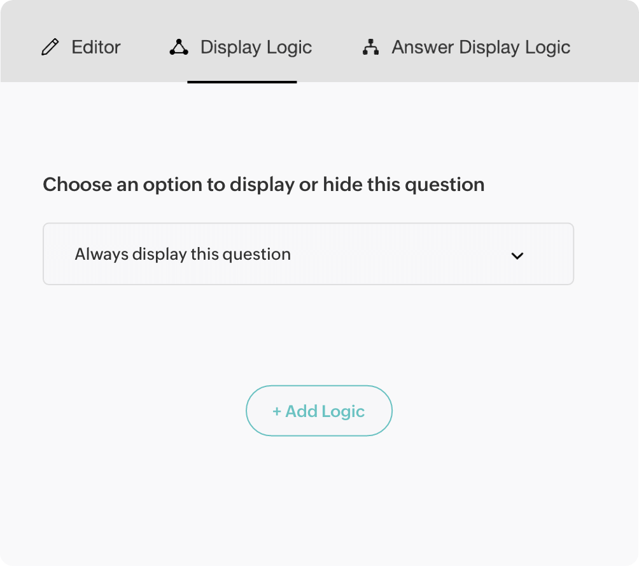The height and width of the screenshot is (566, 639).
Task: Click the "Add" word in Add Logic
Action: pos(301,411)
